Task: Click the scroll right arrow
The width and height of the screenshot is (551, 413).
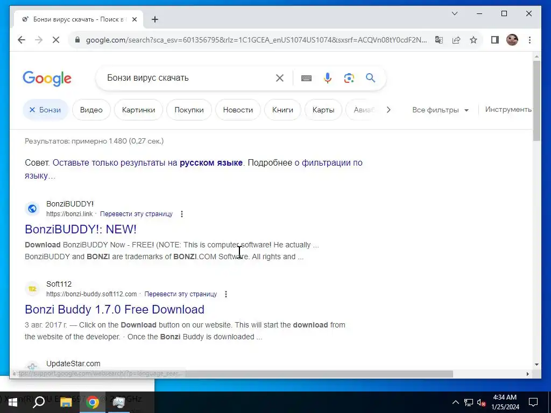Action: click(x=527, y=374)
